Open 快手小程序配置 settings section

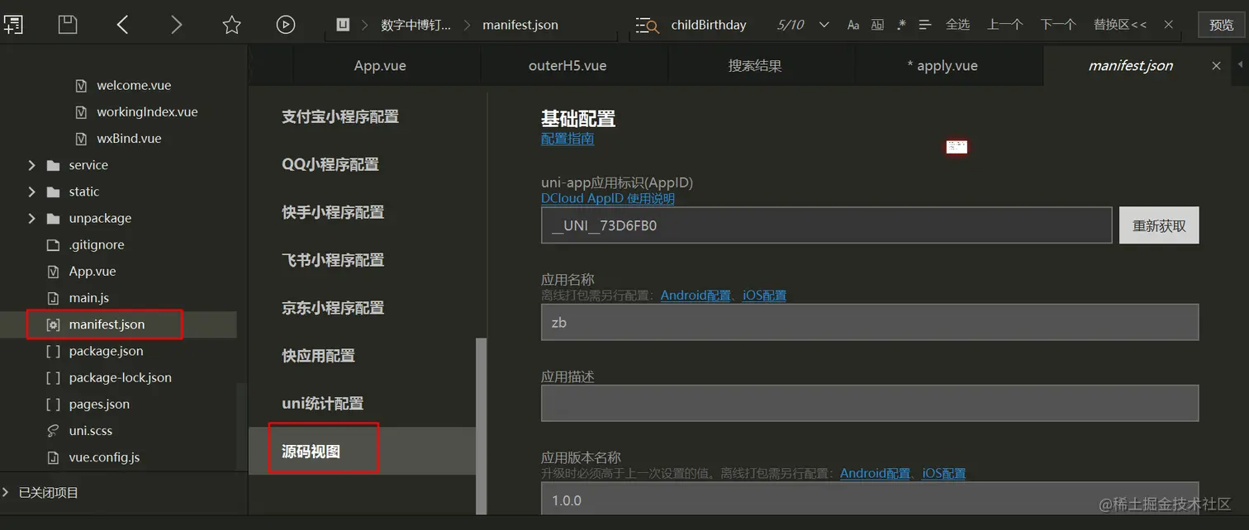coord(333,212)
